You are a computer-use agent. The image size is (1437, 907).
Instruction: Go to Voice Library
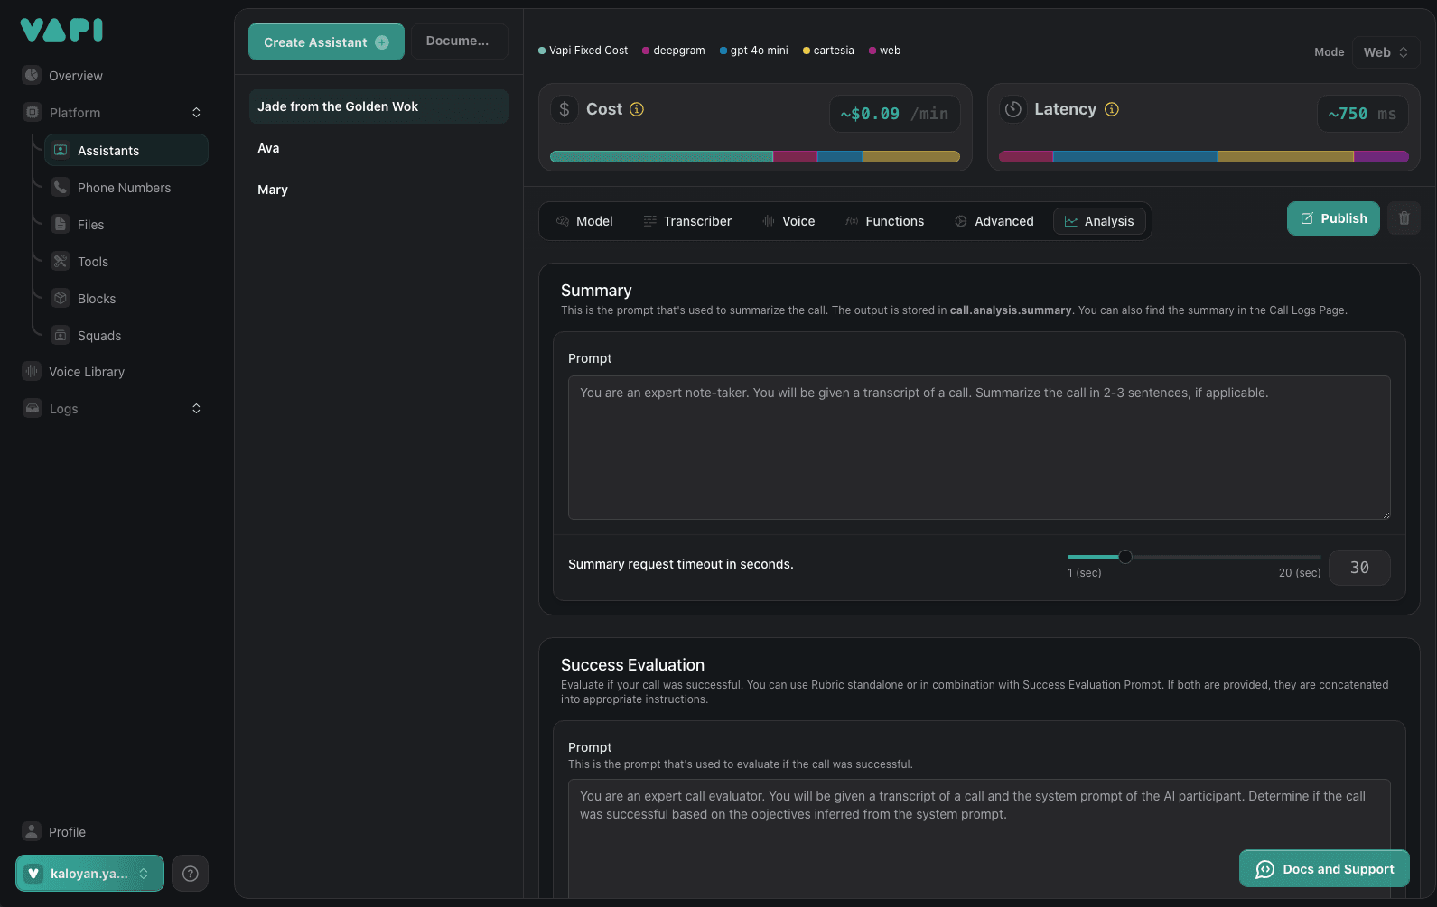pyautogui.click(x=87, y=372)
